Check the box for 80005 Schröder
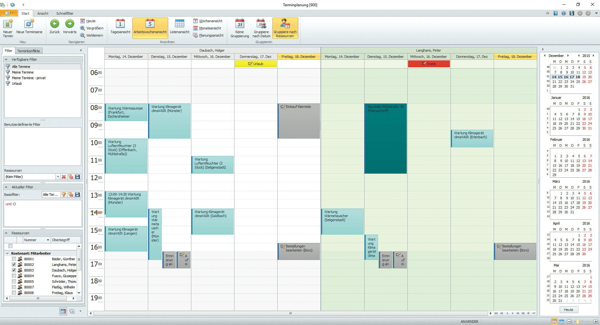600x325 pixels. 14,282
